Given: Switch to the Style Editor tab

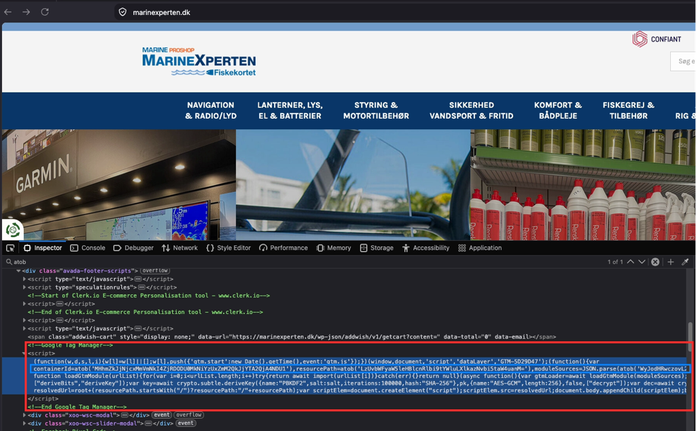Looking at the screenshot, I should click(x=228, y=248).
